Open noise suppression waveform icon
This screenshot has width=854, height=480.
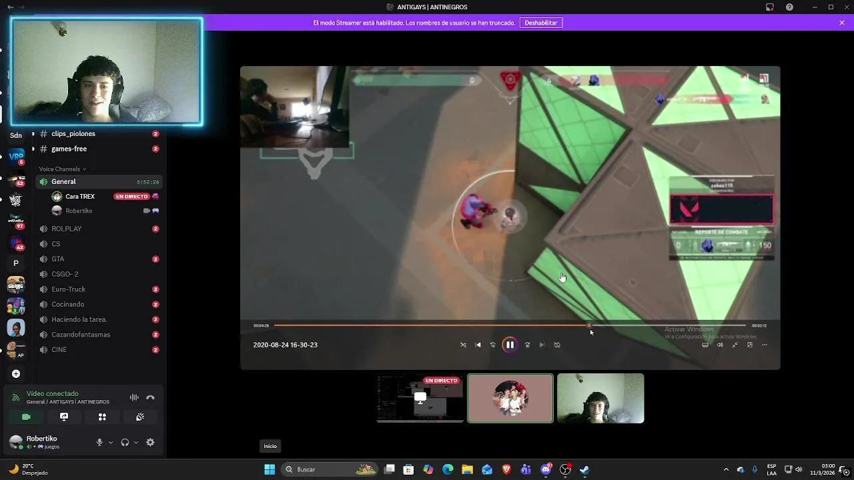coord(134,397)
